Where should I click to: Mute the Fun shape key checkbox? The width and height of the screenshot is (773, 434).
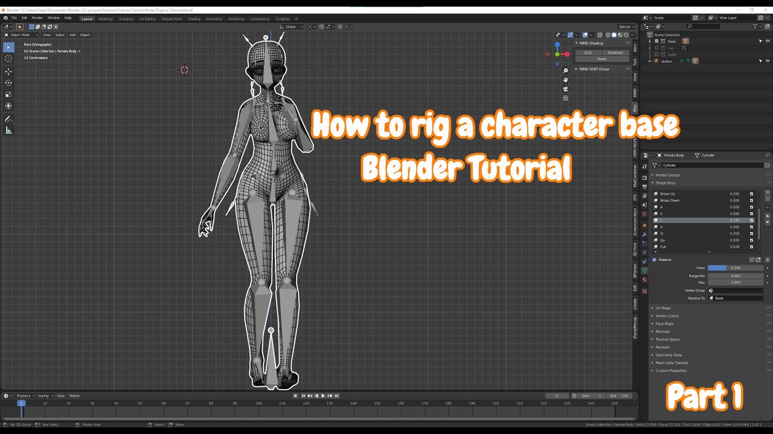[x=751, y=247]
